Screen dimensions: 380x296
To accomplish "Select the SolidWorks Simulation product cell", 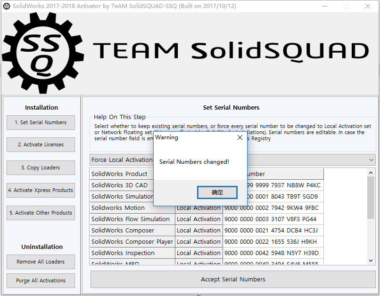I will 122,197.
